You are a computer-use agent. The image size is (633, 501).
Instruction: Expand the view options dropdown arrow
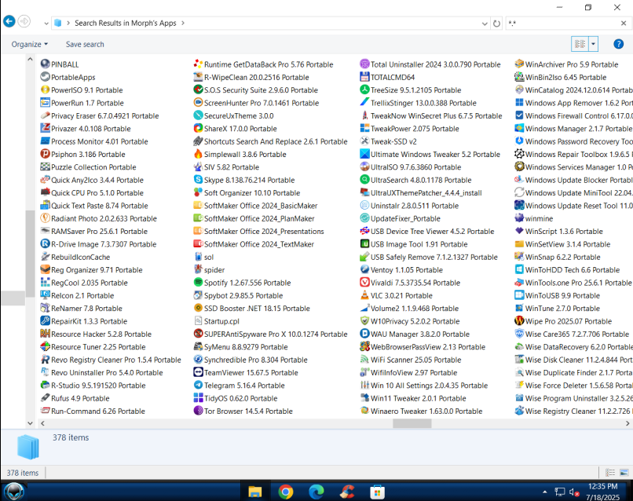point(593,44)
